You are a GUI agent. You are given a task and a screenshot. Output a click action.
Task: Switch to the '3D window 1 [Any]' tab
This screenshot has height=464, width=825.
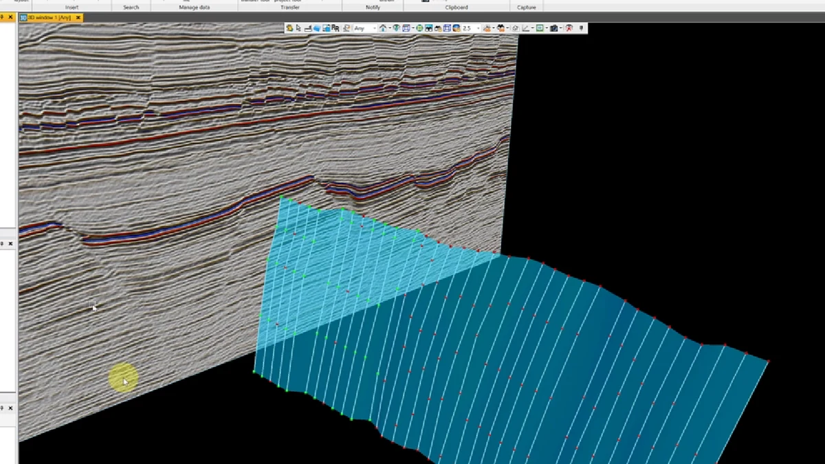tap(49, 17)
